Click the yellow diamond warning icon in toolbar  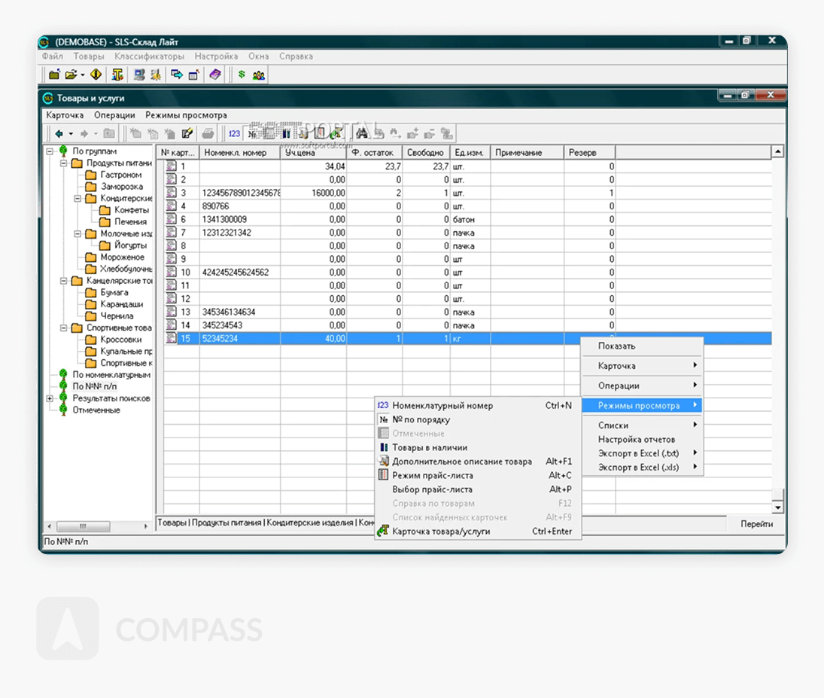pos(96,75)
